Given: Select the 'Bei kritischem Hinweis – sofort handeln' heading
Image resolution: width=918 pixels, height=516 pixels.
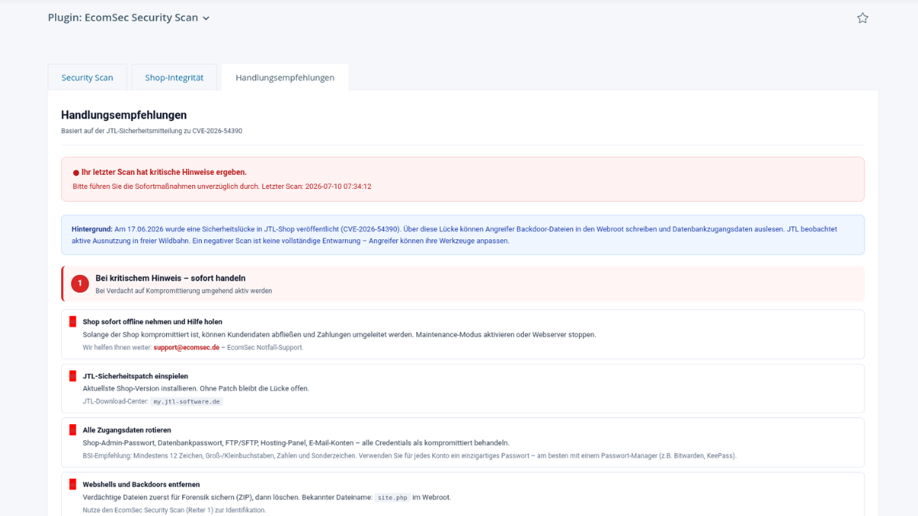Looking at the screenshot, I should click(x=171, y=278).
